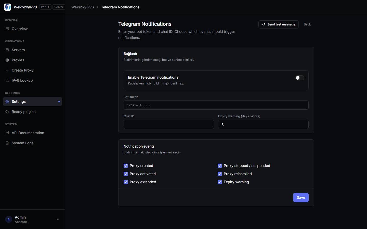Click the Notification events heading
The image size is (367, 229).
point(139,146)
